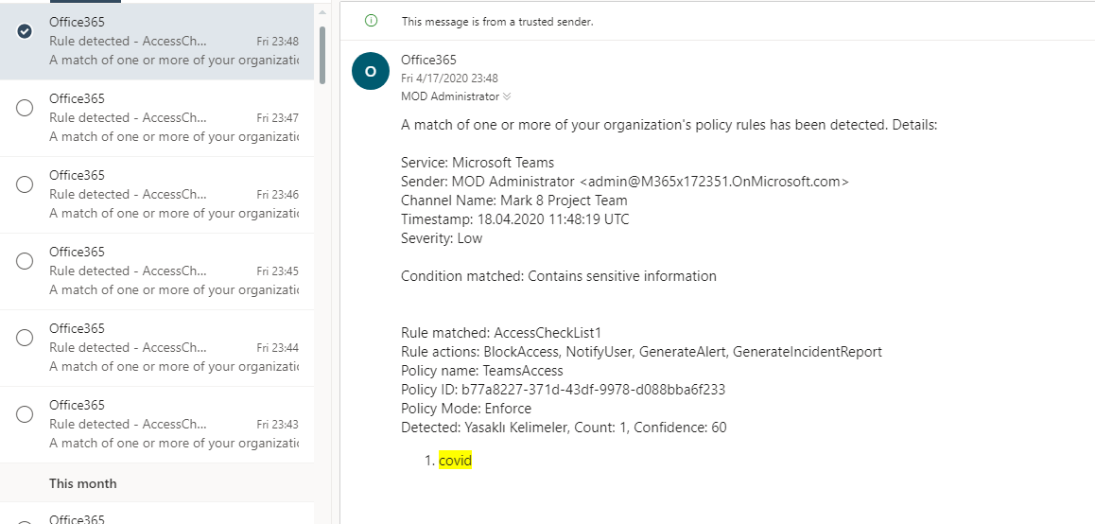1095x524 pixels.
Task: Click the Service: Microsoft Teams line
Action: click(x=477, y=163)
